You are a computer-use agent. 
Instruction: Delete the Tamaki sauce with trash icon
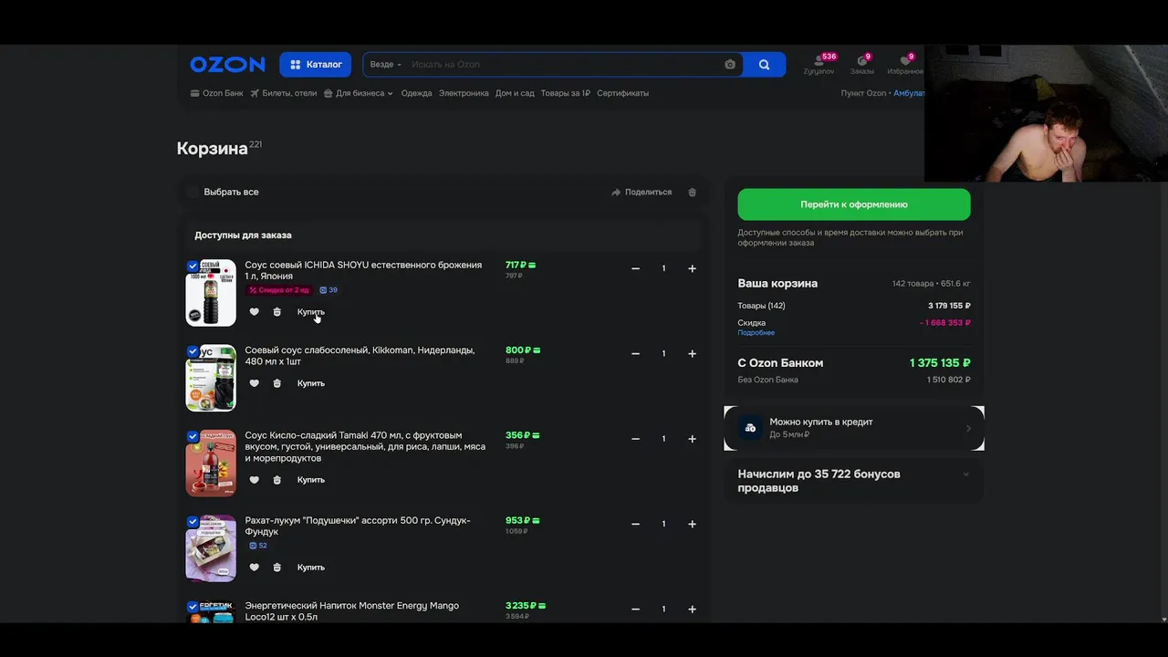(277, 480)
